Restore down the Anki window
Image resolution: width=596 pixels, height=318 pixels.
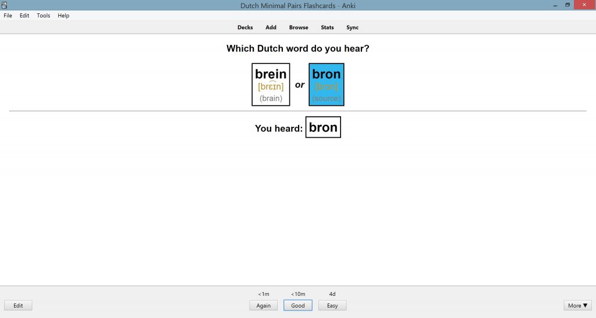(x=567, y=5)
